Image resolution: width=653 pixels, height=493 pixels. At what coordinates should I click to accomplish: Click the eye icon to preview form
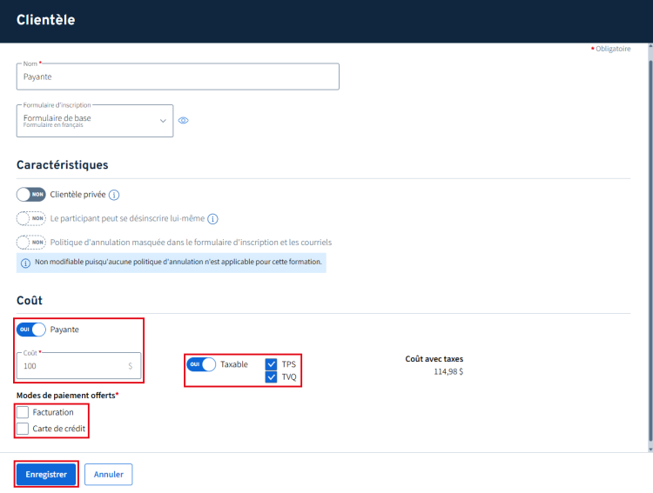(183, 121)
